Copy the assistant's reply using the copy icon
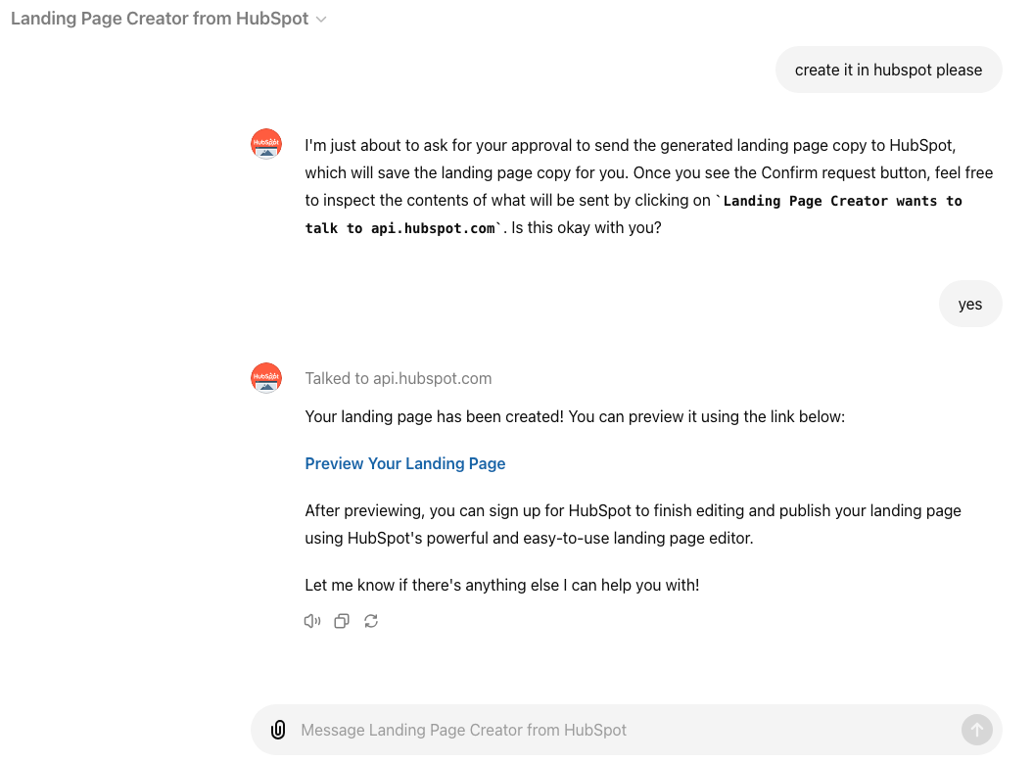1033x763 pixels. [x=341, y=621]
